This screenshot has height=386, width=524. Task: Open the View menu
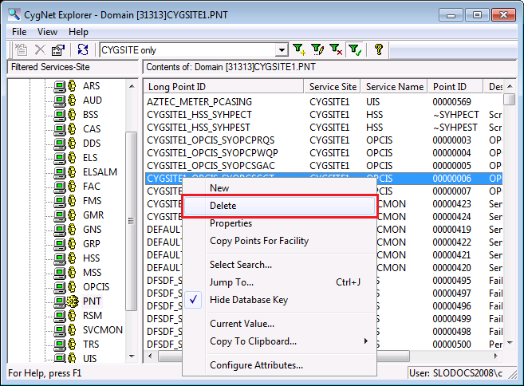(47, 32)
